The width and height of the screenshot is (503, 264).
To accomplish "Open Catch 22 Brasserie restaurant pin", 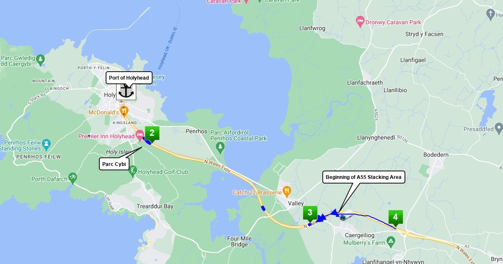I will (x=287, y=192).
